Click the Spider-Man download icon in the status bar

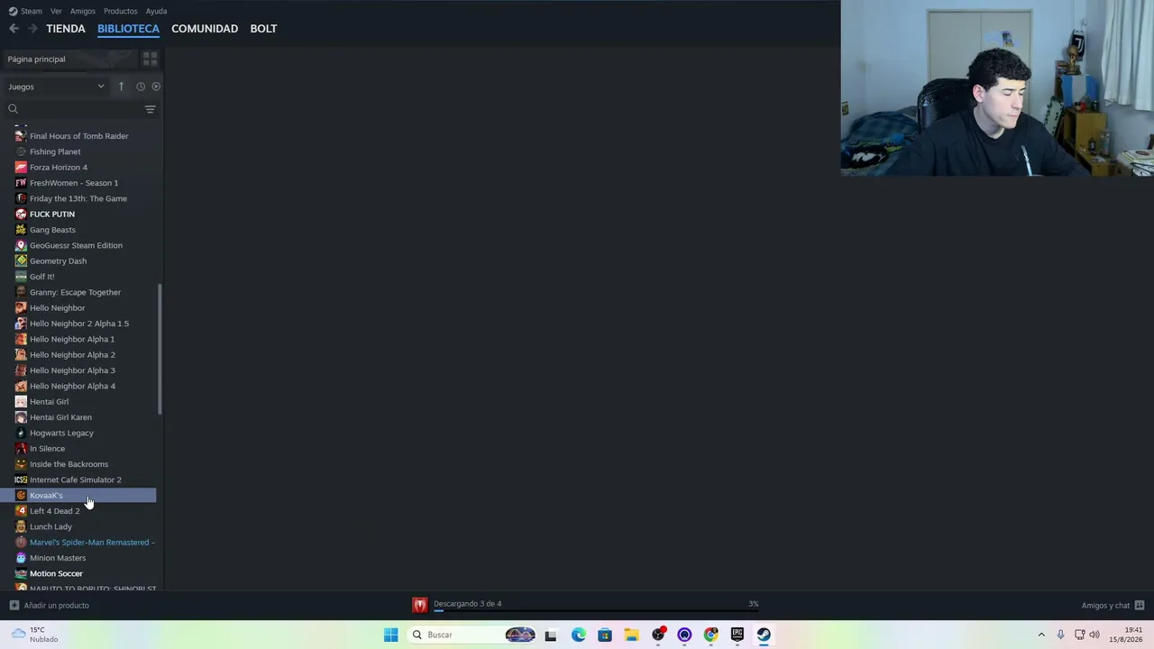point(419,605)
